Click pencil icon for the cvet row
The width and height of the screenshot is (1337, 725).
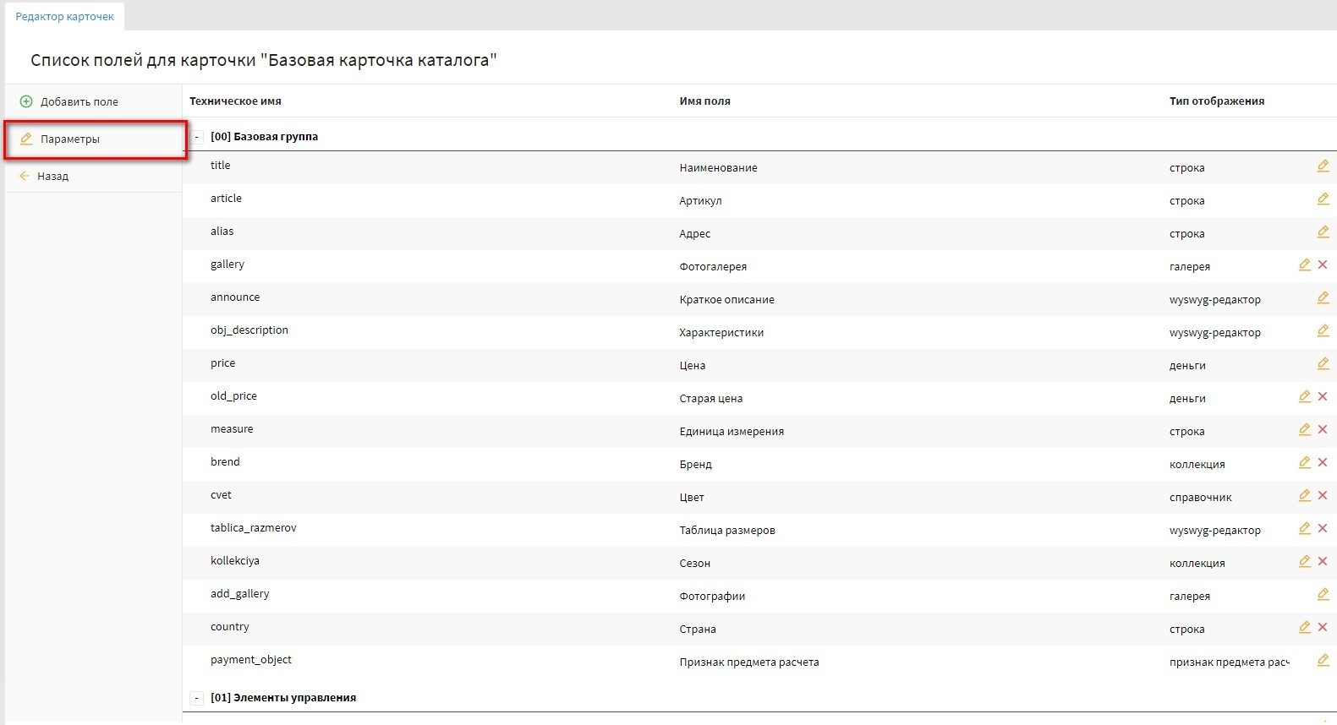(1304, 495)
